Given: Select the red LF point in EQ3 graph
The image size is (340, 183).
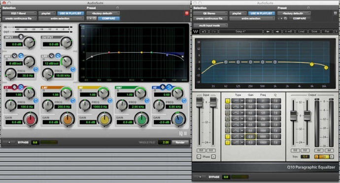Looking at the screenshot, I should coord(109,52).
